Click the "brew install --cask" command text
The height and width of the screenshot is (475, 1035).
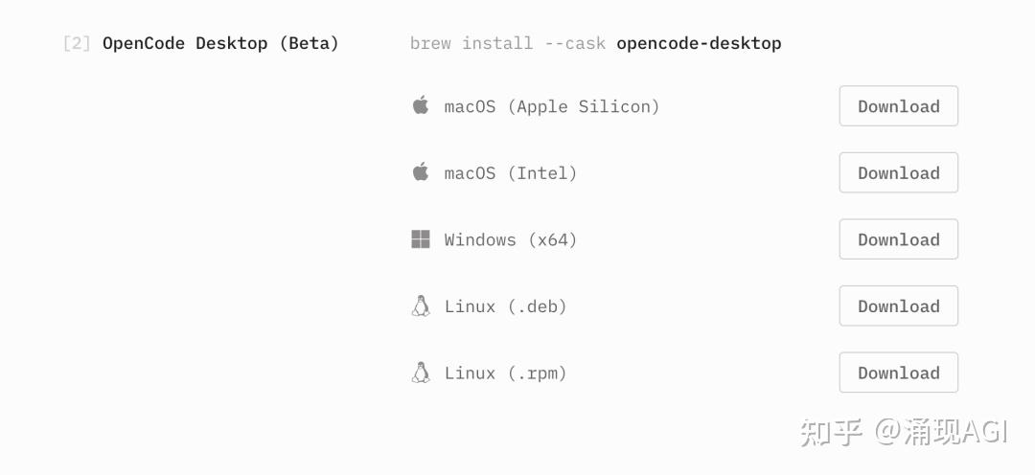[x=508, y=43]
